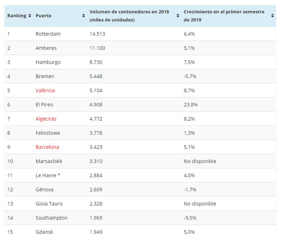This screenshot has height=241, width=281.
Task: Click sort arrows for Crecimiento column
Action: [272, 16]
